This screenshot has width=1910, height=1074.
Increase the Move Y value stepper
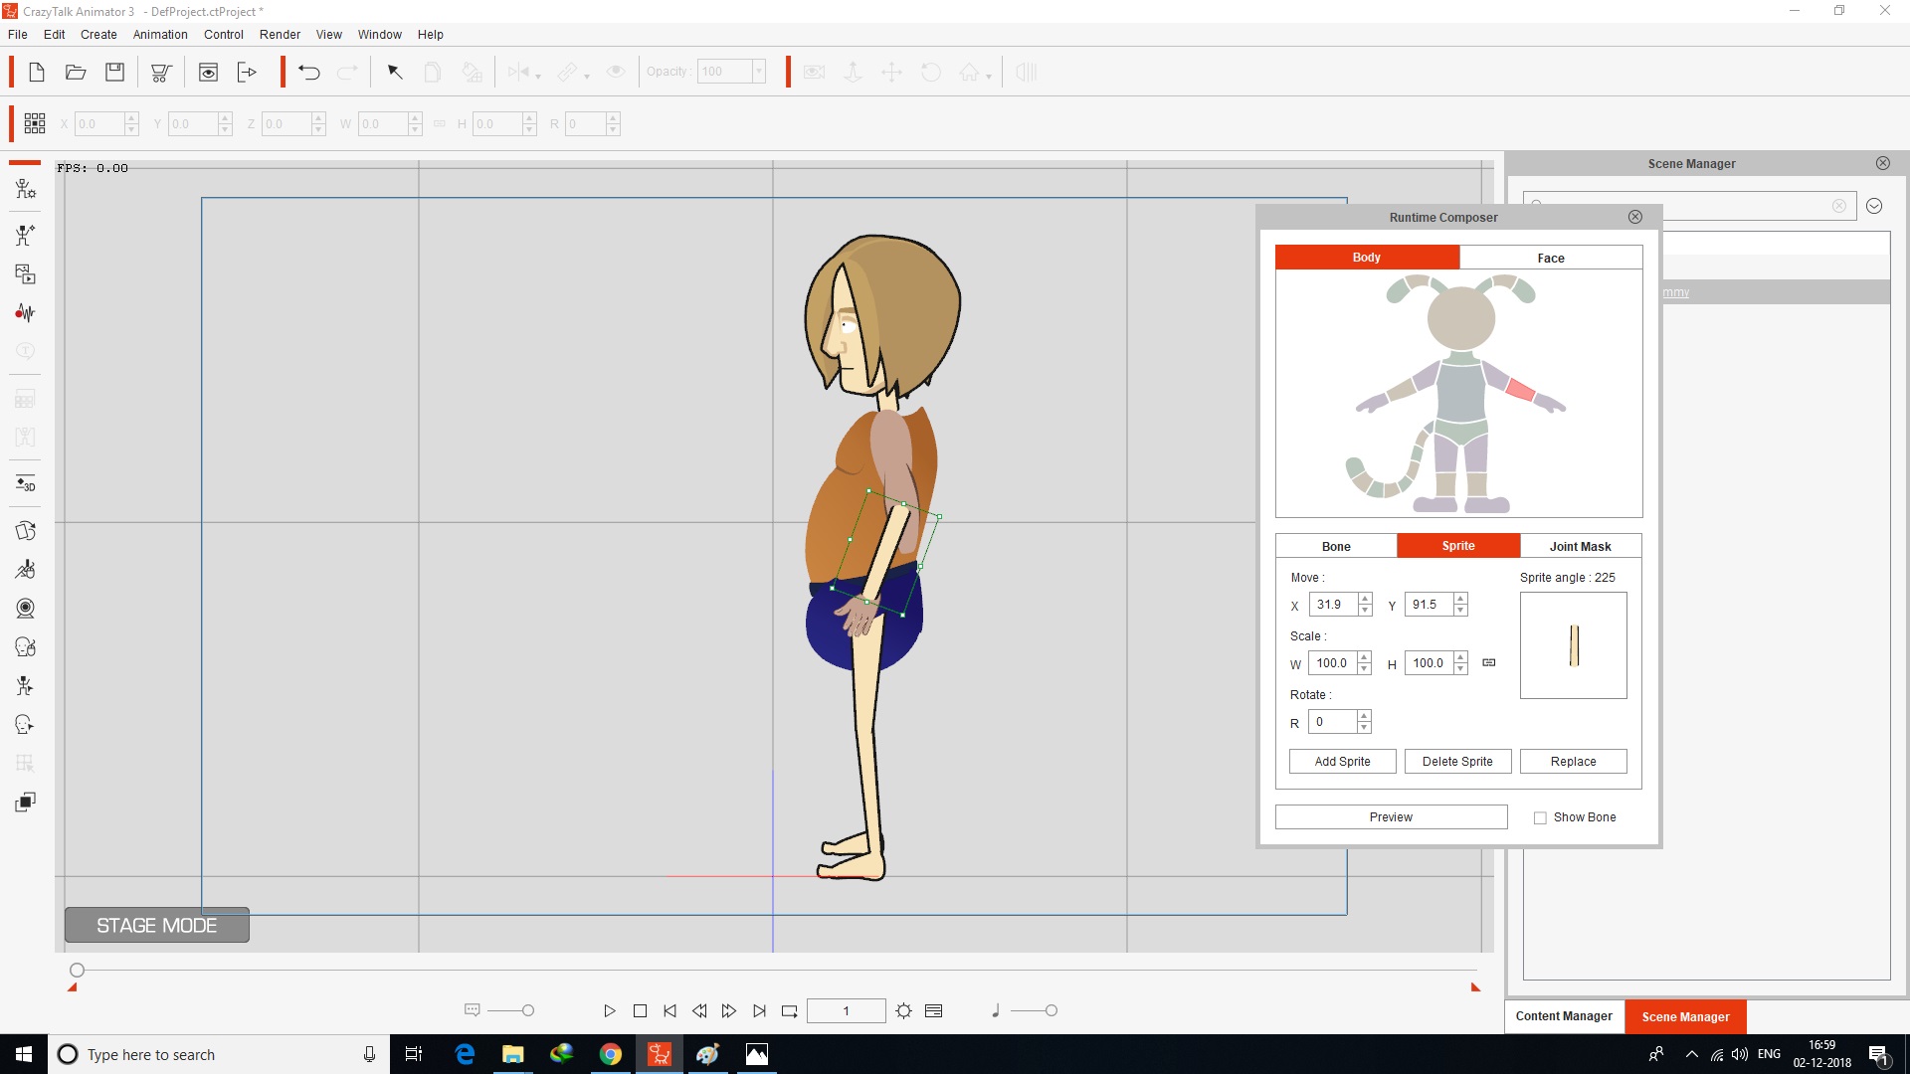(x=1460, y=599)
